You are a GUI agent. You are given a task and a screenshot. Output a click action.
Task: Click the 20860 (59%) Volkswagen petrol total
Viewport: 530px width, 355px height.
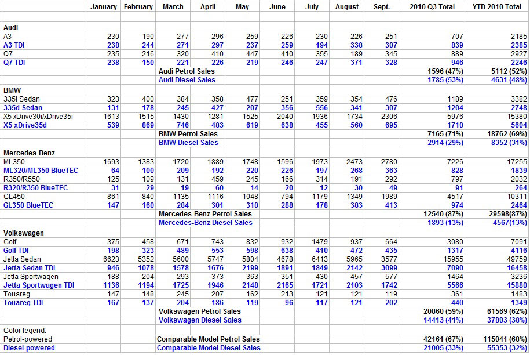point(443,311)
